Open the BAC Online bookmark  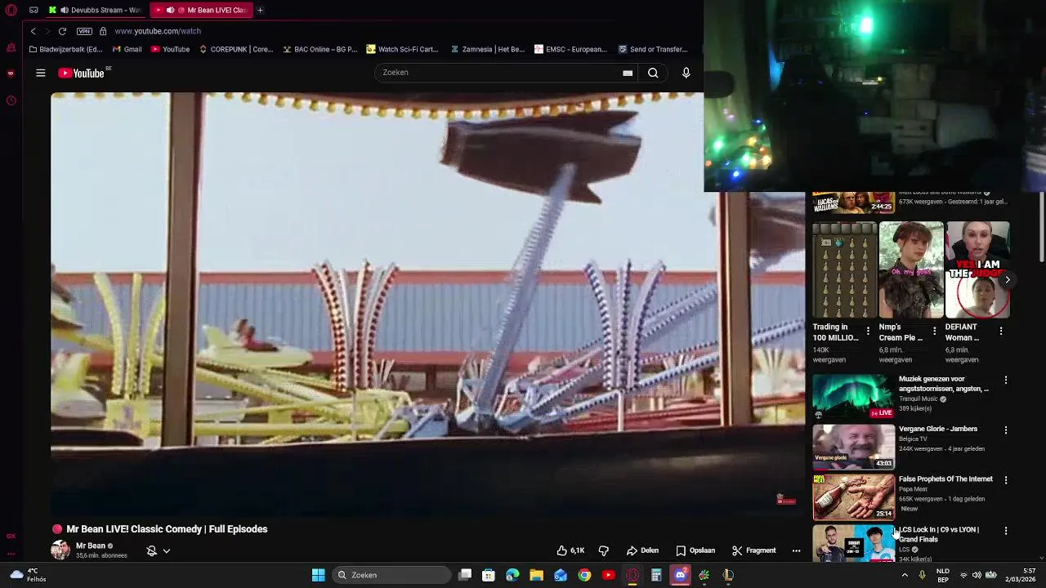320,49
